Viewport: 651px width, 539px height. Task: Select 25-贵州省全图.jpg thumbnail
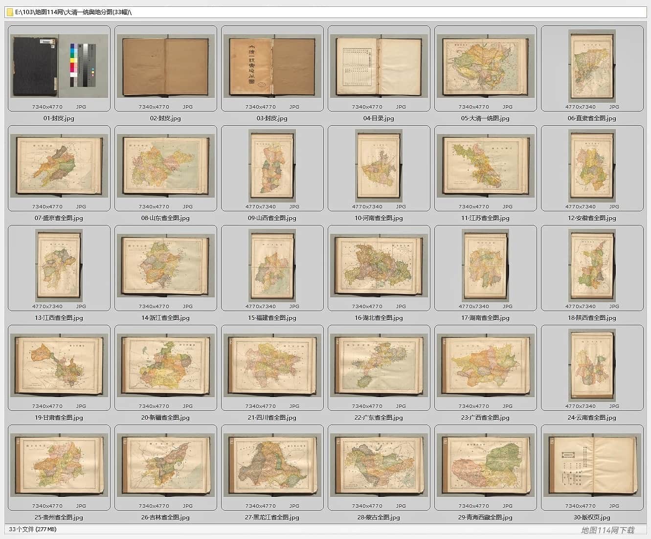(x=59, y=468)
